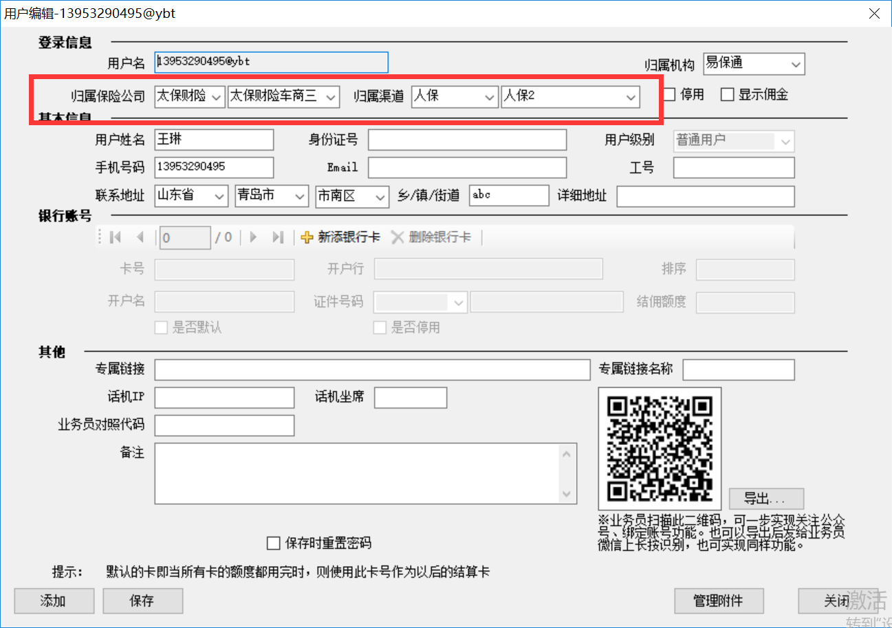Click the add new bank card icon (新添银行卡)
Viewport: 892px width, 628px height.
click(307, 237)
